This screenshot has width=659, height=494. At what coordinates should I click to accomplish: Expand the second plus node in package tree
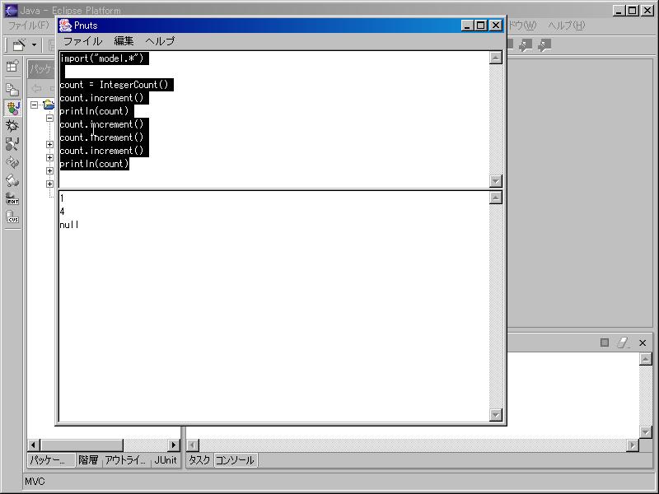(x=49, y=157)
